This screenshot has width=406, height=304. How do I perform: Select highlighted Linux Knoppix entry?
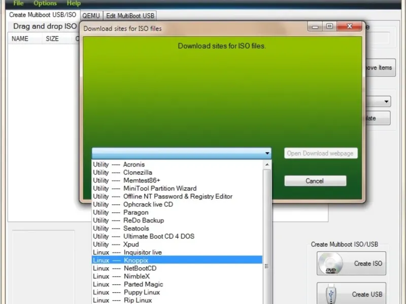(177, 260)
